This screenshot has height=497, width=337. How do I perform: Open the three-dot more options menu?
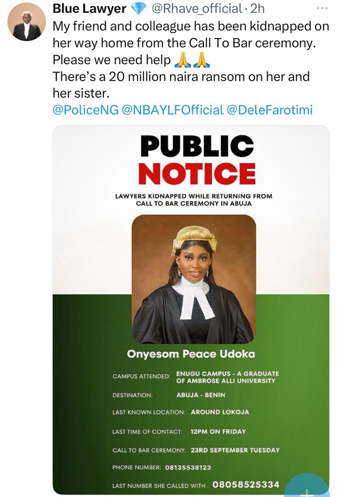[323, 9]
